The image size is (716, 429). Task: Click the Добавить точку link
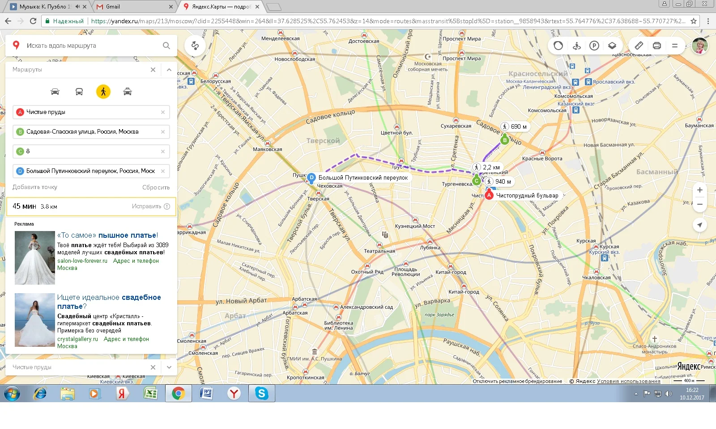[x=35, y=187]
